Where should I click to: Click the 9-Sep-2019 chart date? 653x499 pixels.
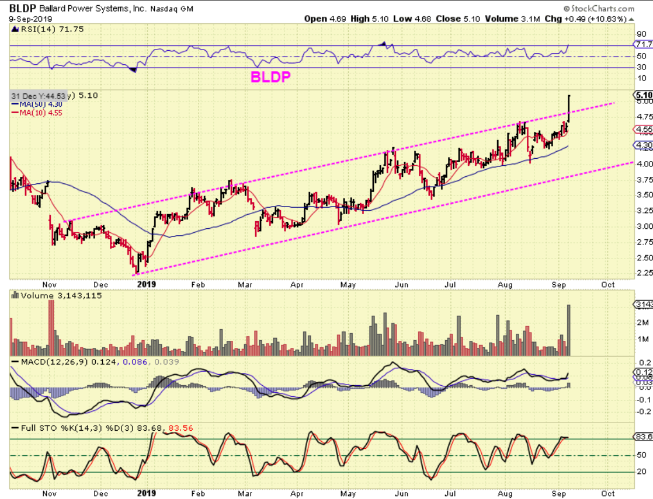click(x=30, y=19)
